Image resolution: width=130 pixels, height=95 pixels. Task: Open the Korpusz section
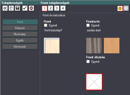click(x=20, y=28)
